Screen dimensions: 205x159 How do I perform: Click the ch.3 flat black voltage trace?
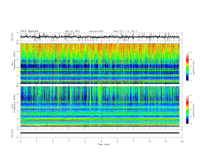(x=100, y=133)
